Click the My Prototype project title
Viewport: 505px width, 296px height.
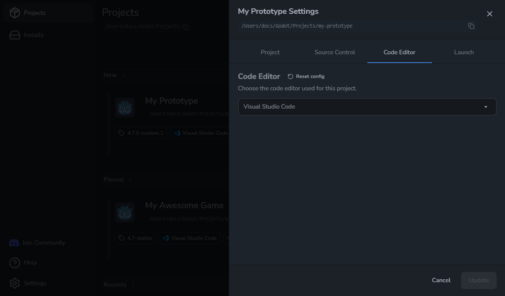click(x=171, y=101)
